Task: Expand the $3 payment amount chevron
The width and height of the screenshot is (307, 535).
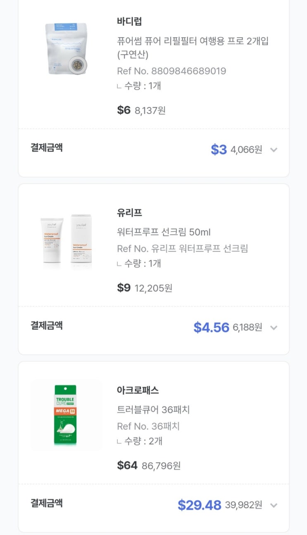Action: click(273, 150)
